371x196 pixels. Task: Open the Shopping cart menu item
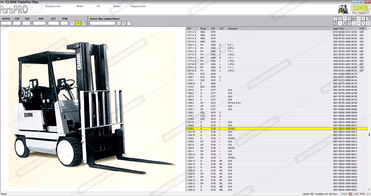(52, 6)
